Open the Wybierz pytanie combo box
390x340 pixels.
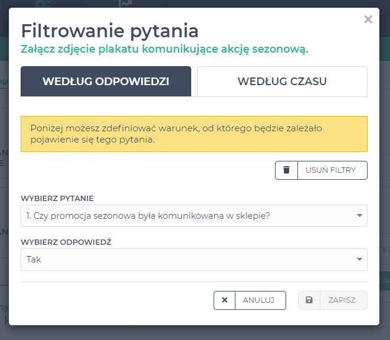point(189,216)
